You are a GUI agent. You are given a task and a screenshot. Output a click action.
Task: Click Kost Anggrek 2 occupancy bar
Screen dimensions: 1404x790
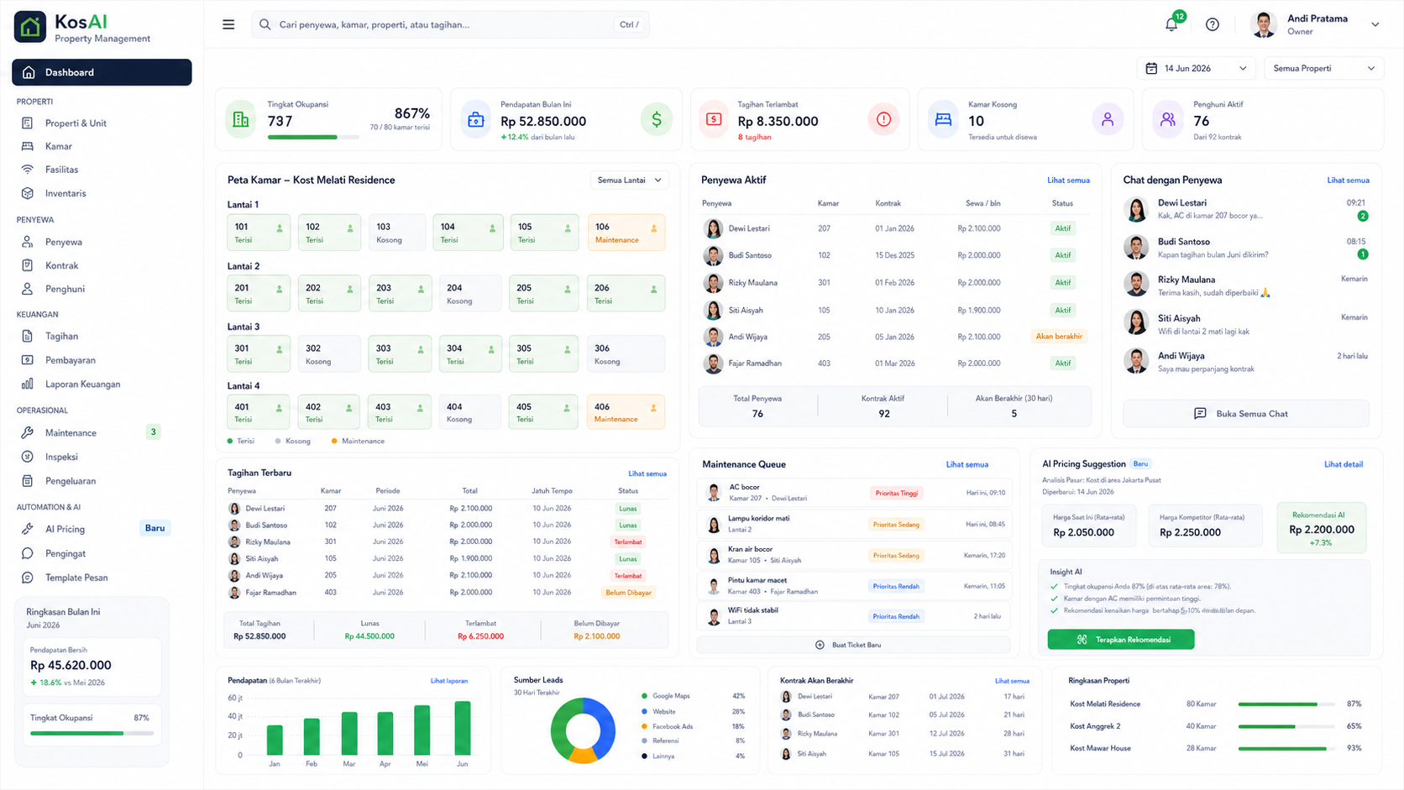pos(1286,726)
